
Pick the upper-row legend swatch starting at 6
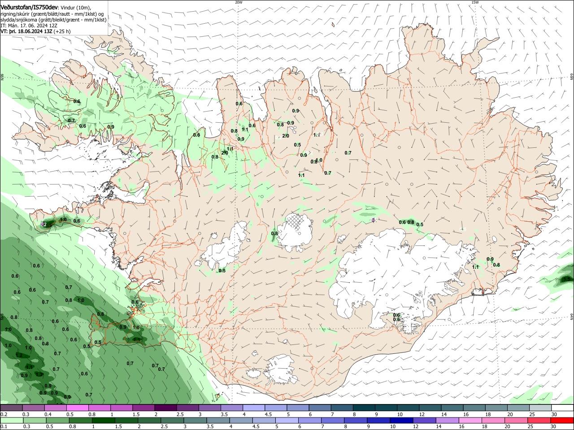320,408
